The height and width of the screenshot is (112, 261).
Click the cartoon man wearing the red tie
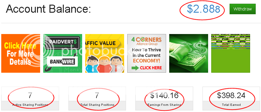117,65
